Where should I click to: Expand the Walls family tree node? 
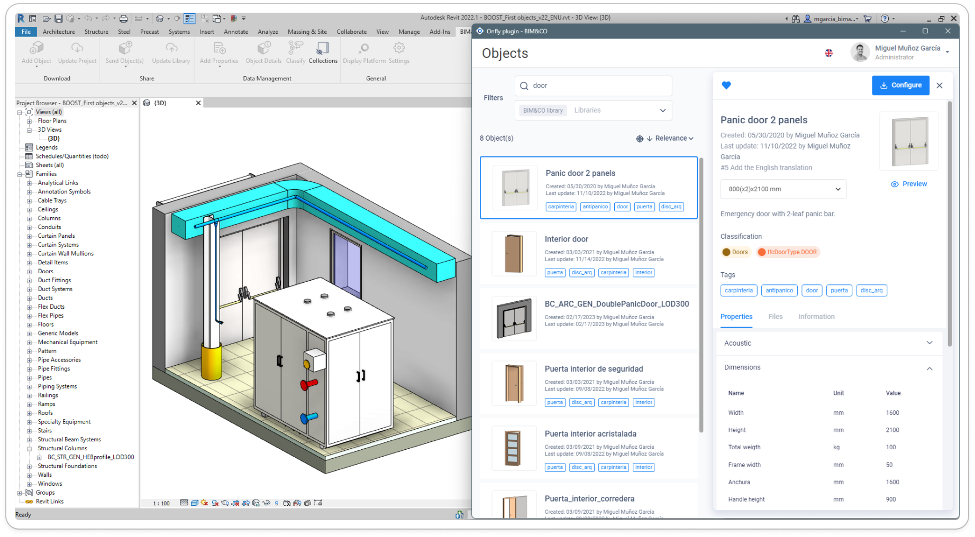[x=29, y=475]
